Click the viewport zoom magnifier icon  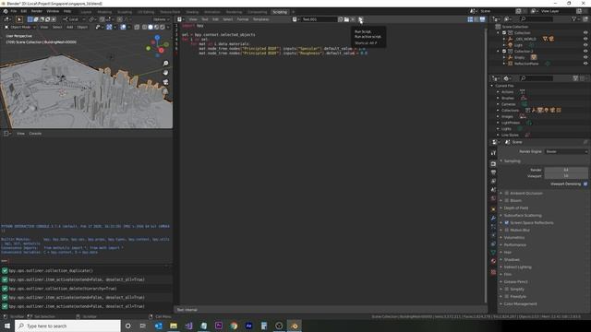(165, 64)
